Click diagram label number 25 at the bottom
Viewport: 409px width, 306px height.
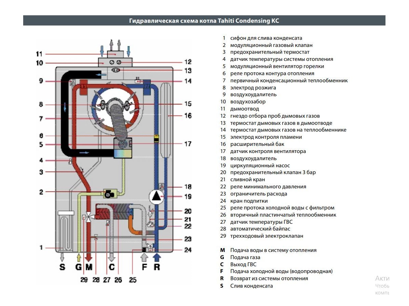point(133,280)
